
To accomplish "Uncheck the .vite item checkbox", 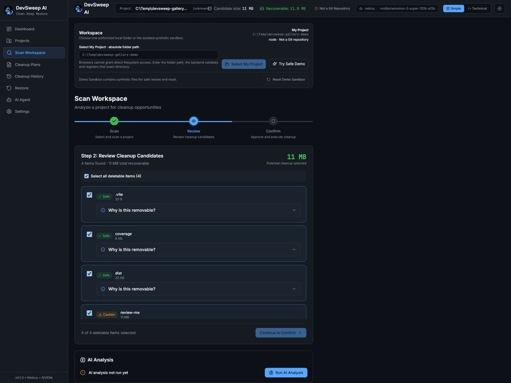I will 90,195.
